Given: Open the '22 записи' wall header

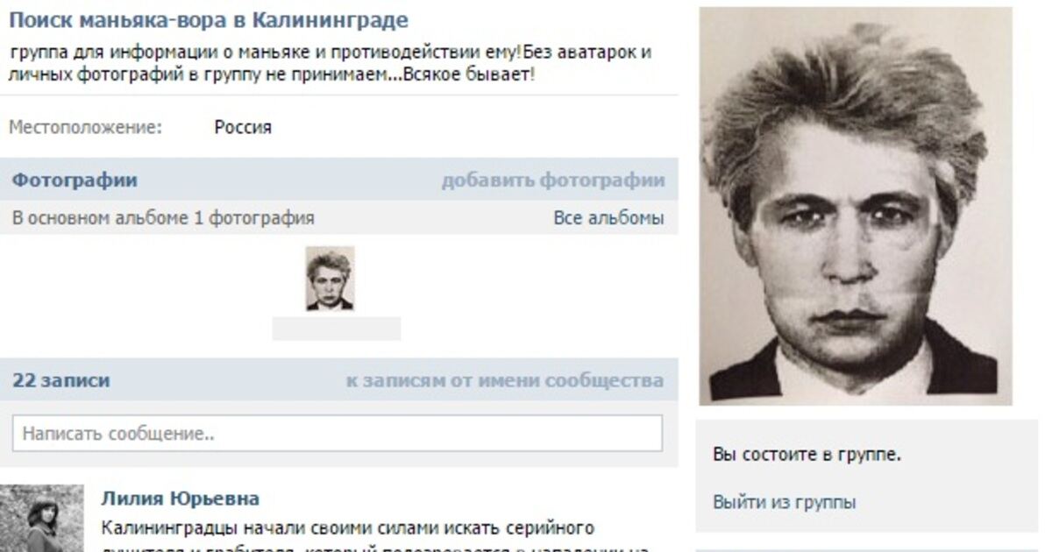Looking at the screenshot, I should coord(61,380).
